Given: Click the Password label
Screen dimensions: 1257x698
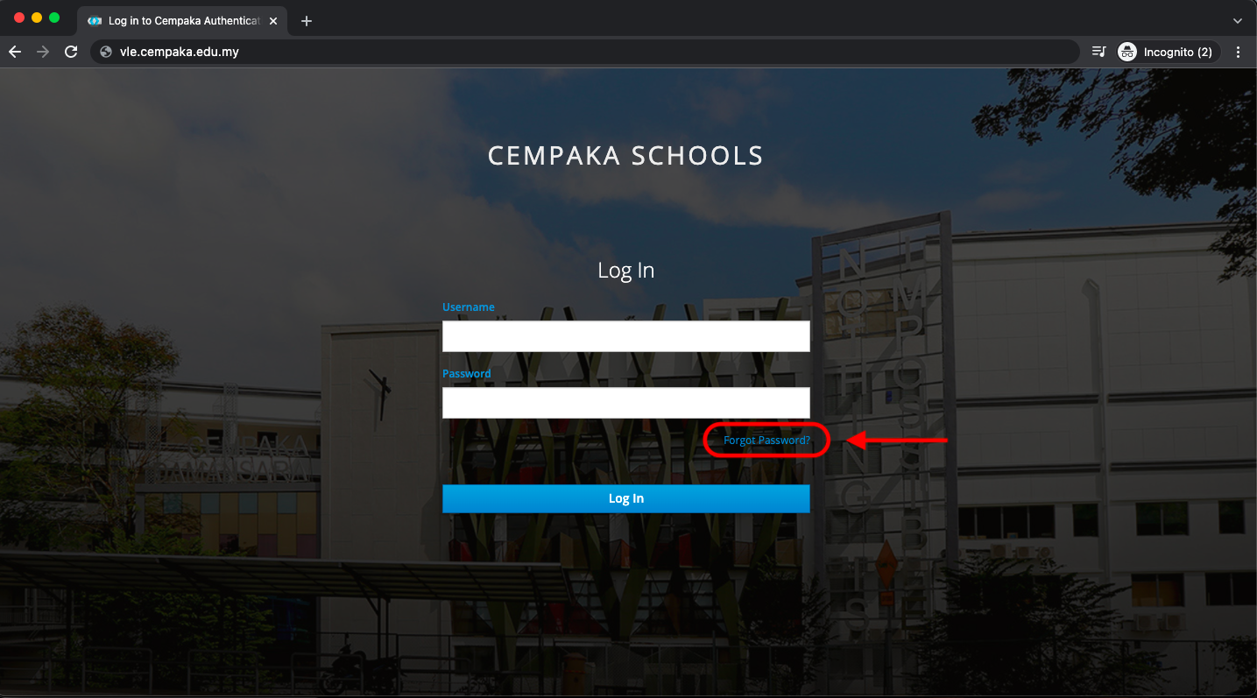Looking at the screenshot, I should (467, 374).
